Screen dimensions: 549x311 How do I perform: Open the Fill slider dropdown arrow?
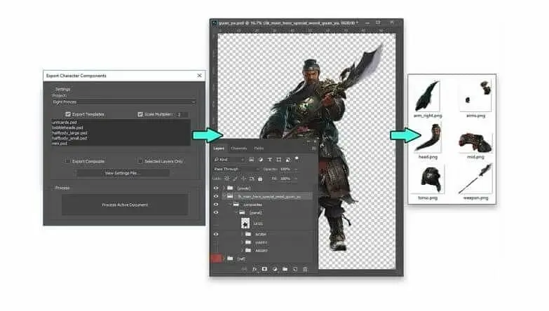296,179
